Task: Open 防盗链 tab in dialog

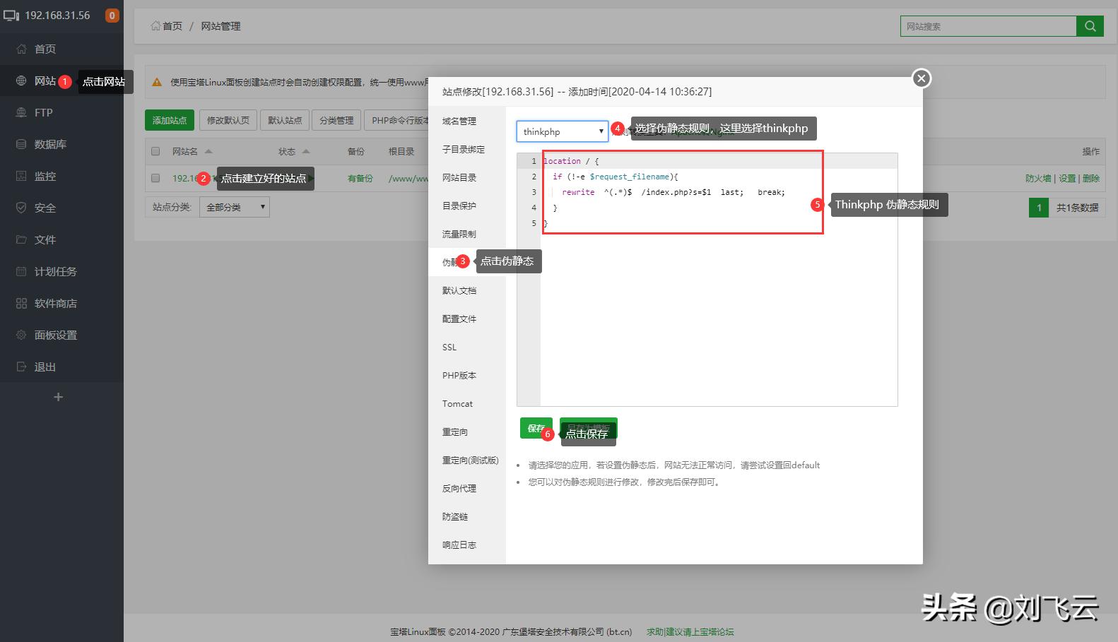Action: (455, 516)
